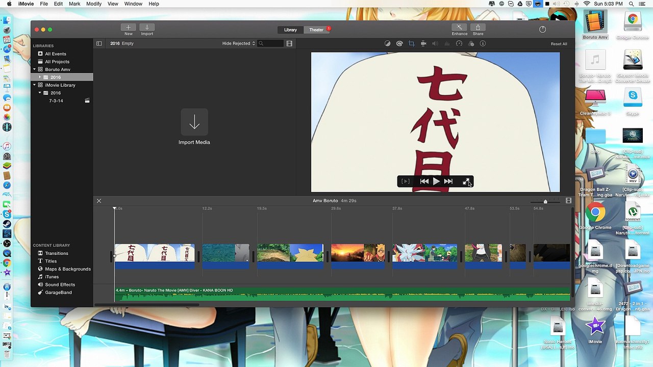Show the clip information inspector
The height and width of the screenshot is (367, 653).
tap(483, 44)
